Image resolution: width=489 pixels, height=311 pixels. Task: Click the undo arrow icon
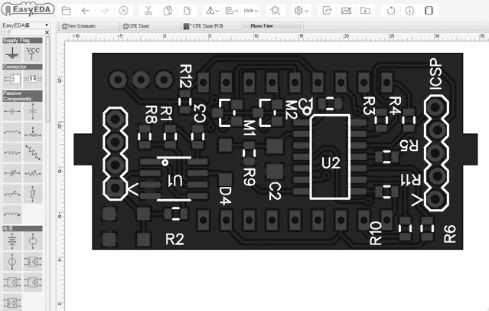[x=84, y=11]
